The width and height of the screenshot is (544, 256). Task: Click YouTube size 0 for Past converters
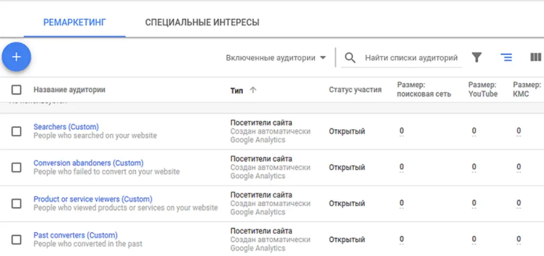pyautogui.click(x=474, y=240)
